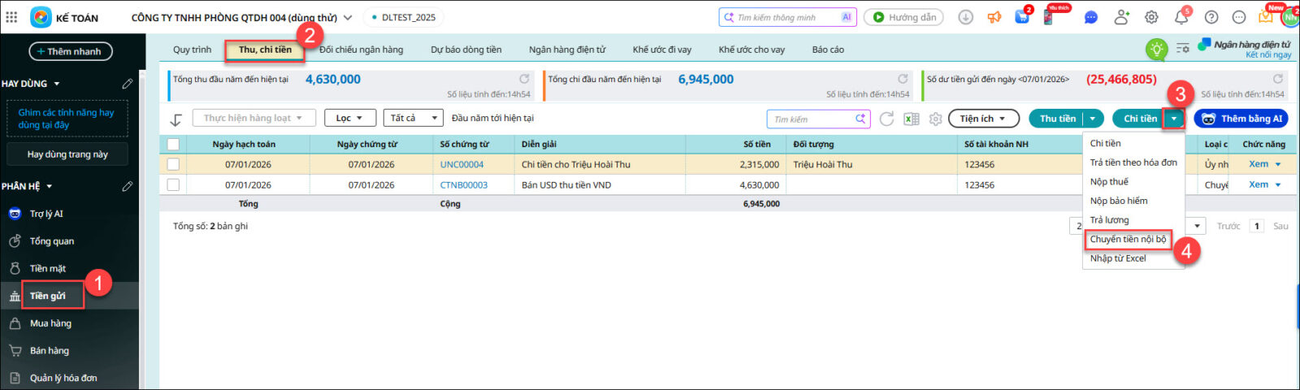1300x390 pixels.
Task: Choose Chuyển tiền nội bộ from menu
Action: pyautogui.click(x=1128, y=239)
